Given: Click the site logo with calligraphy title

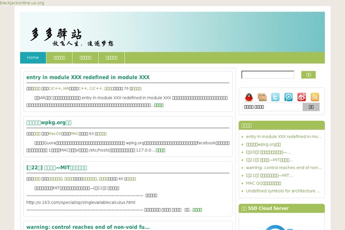Looking at the screenshot, I should 71,37.
